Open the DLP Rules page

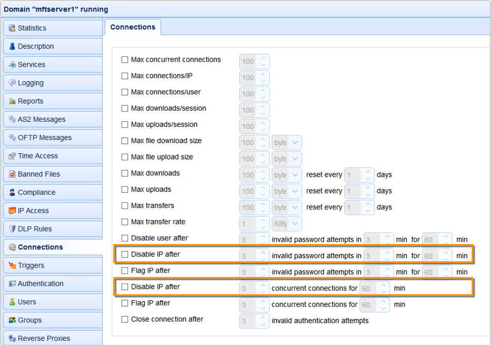(x=12, y=229)
